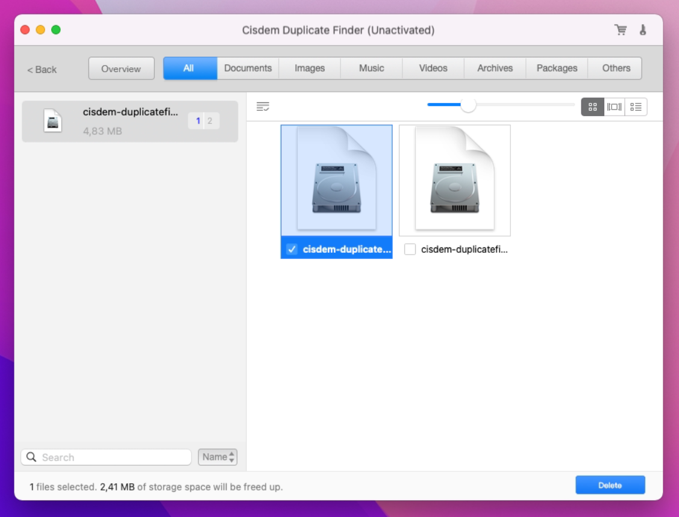Open the Name sort dropdown

tap(217, 457)
